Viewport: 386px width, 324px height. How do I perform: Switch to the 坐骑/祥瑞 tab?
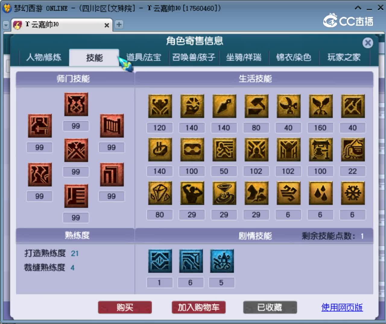click(x=244, y=57)
